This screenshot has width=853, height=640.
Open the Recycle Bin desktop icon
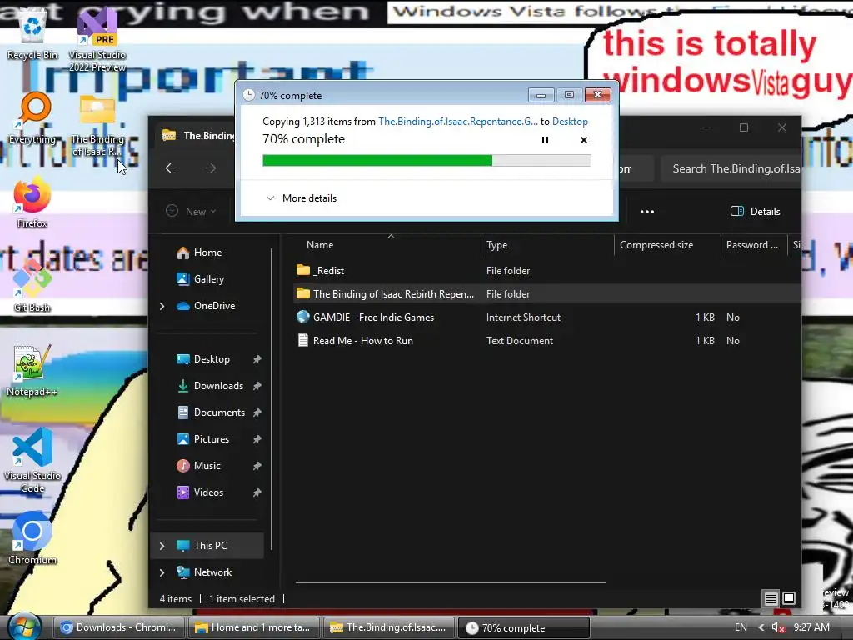[x=32, y=32]
